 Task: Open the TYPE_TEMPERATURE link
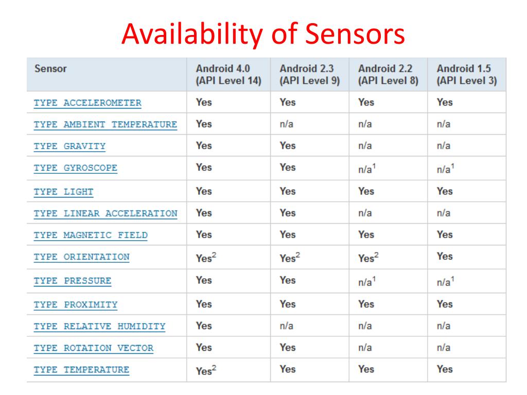pos(81,370)
